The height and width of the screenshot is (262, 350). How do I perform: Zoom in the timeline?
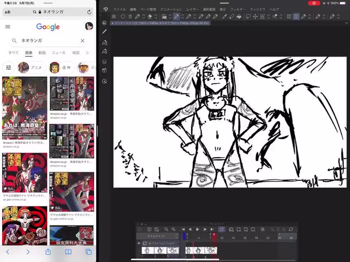(x=173, y=229)
